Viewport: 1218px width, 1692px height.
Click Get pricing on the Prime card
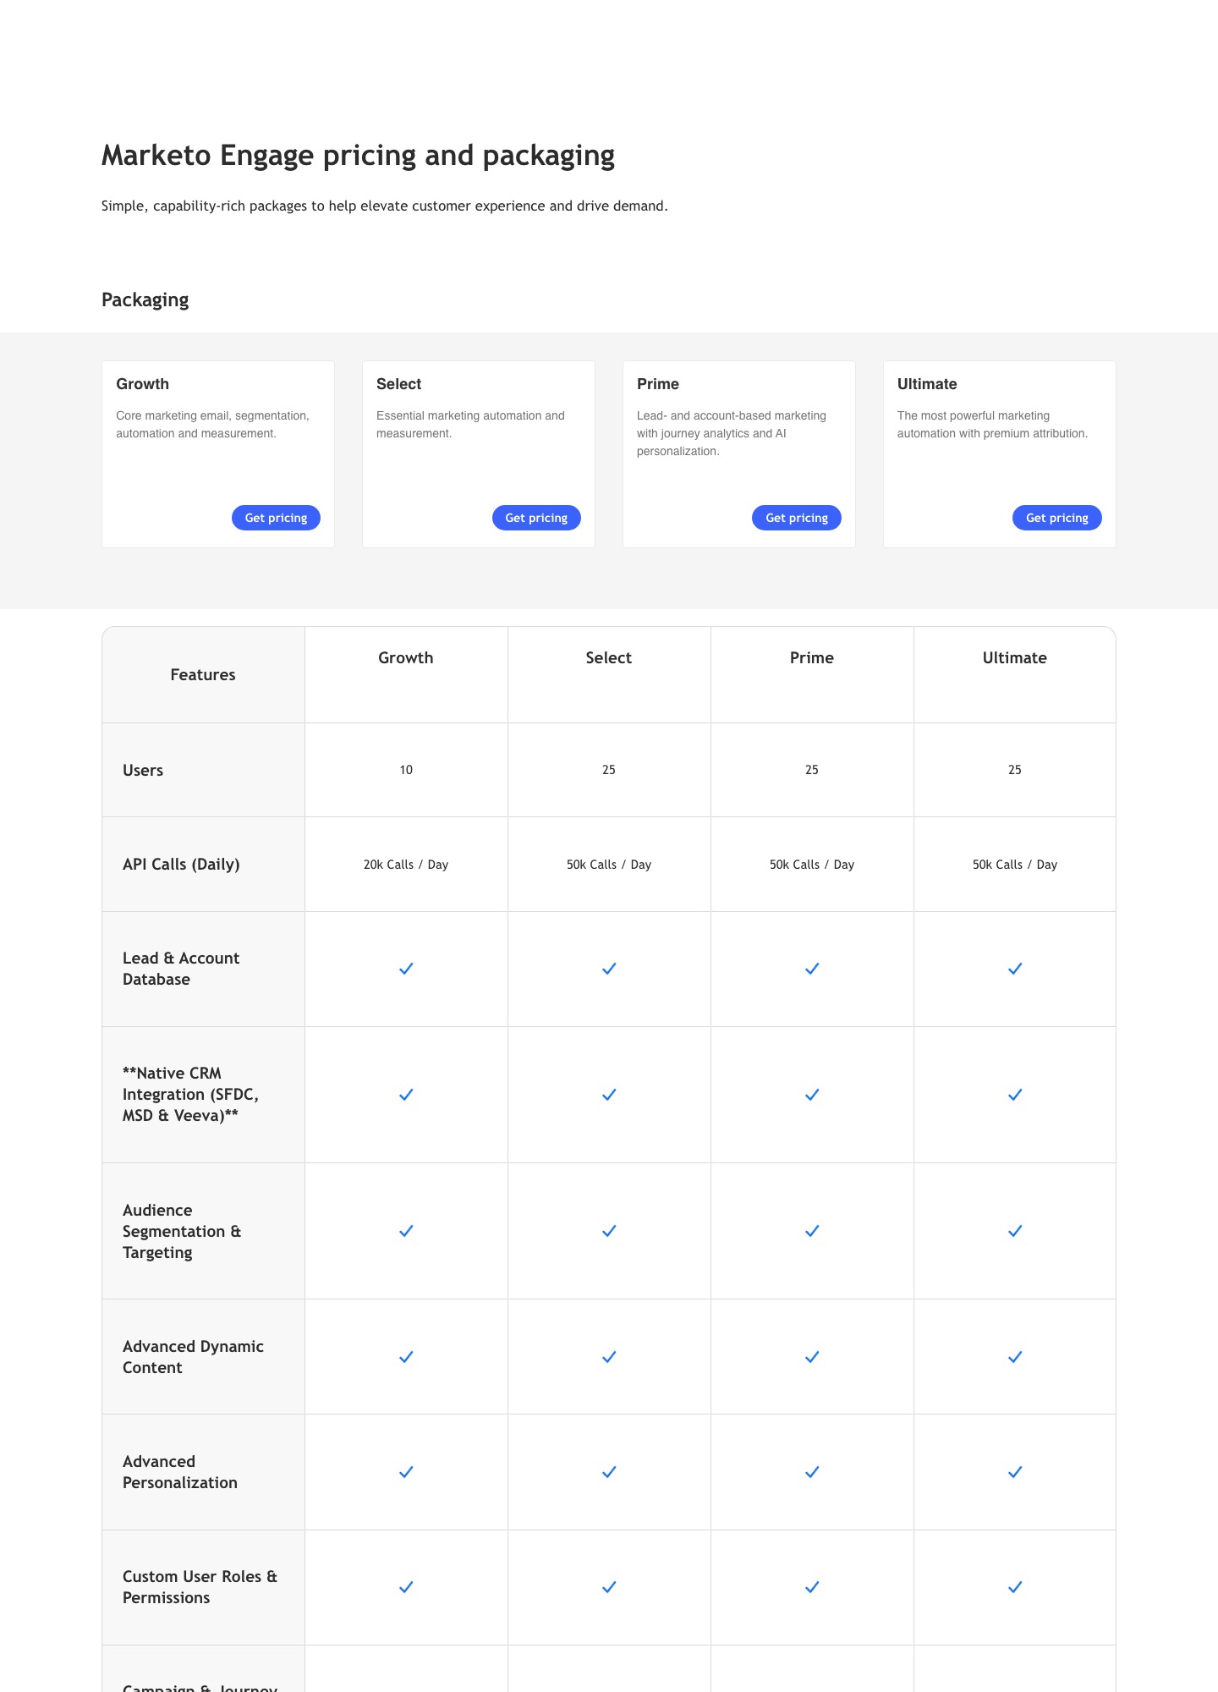[x=797, y=518]
